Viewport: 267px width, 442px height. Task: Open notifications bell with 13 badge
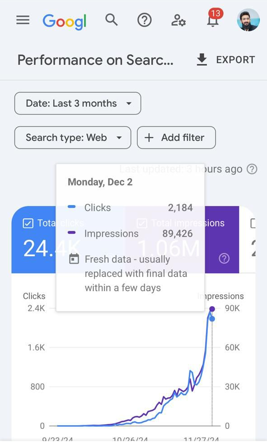pos(214,19)
